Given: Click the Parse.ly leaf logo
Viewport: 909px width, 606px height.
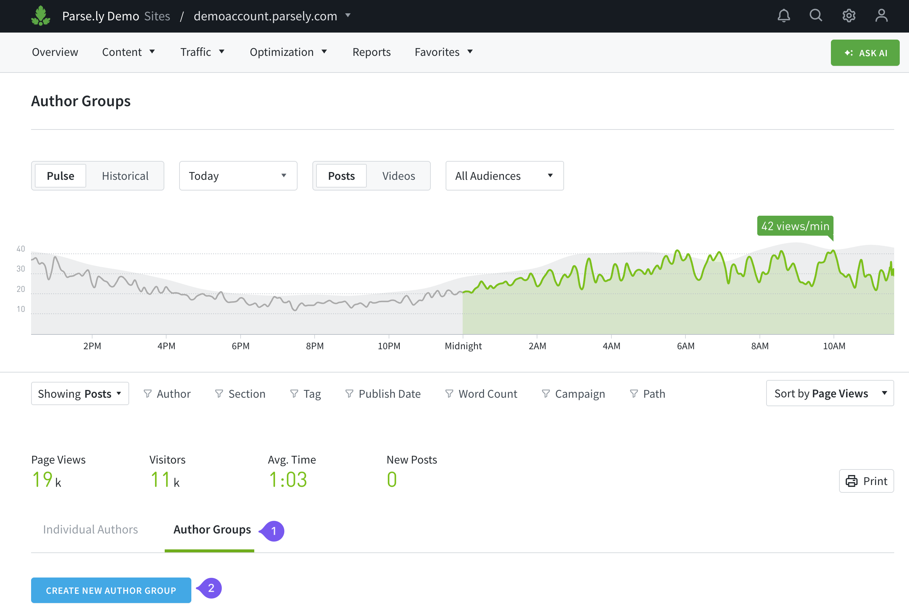Looking at the screenshot, I should click(41, 16).
